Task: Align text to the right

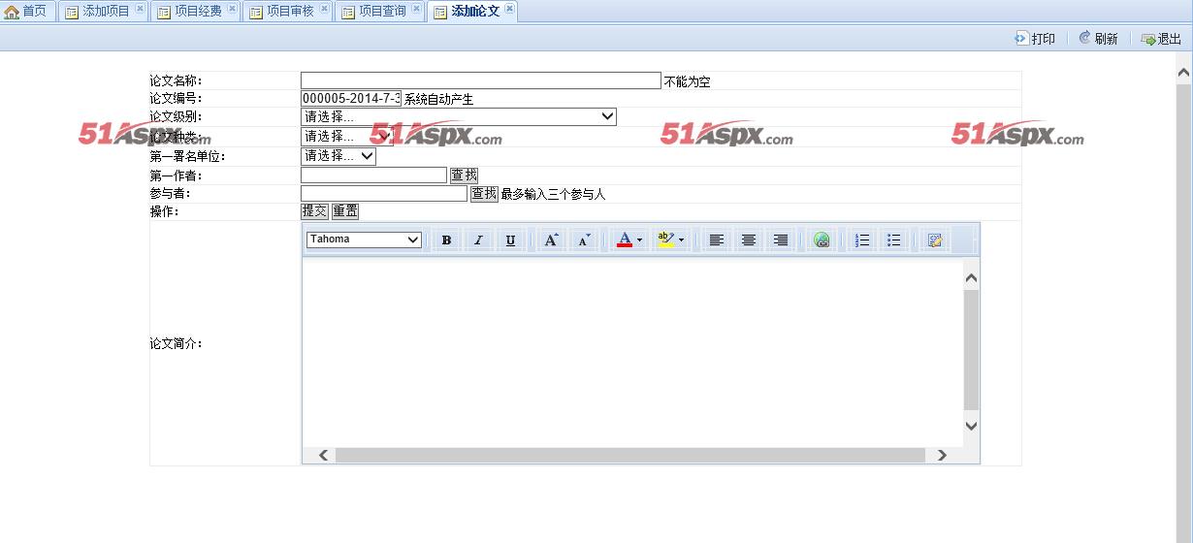Action: click(x=780, y=240)
